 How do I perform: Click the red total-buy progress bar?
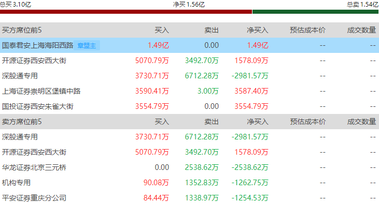click(126, 12)
